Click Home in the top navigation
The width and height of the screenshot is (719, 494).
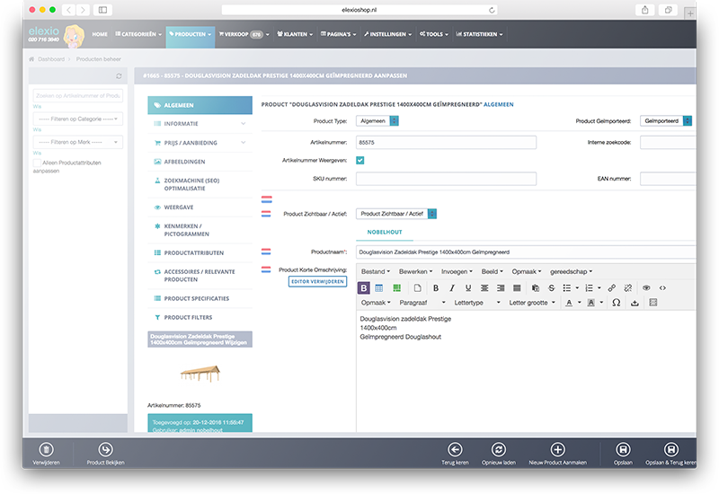pyautogui.click(x=100, y=34)
